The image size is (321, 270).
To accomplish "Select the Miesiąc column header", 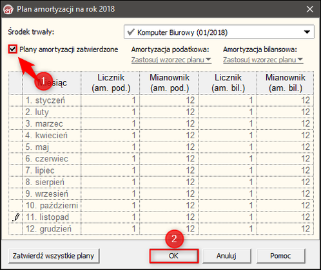I will 52,83.
